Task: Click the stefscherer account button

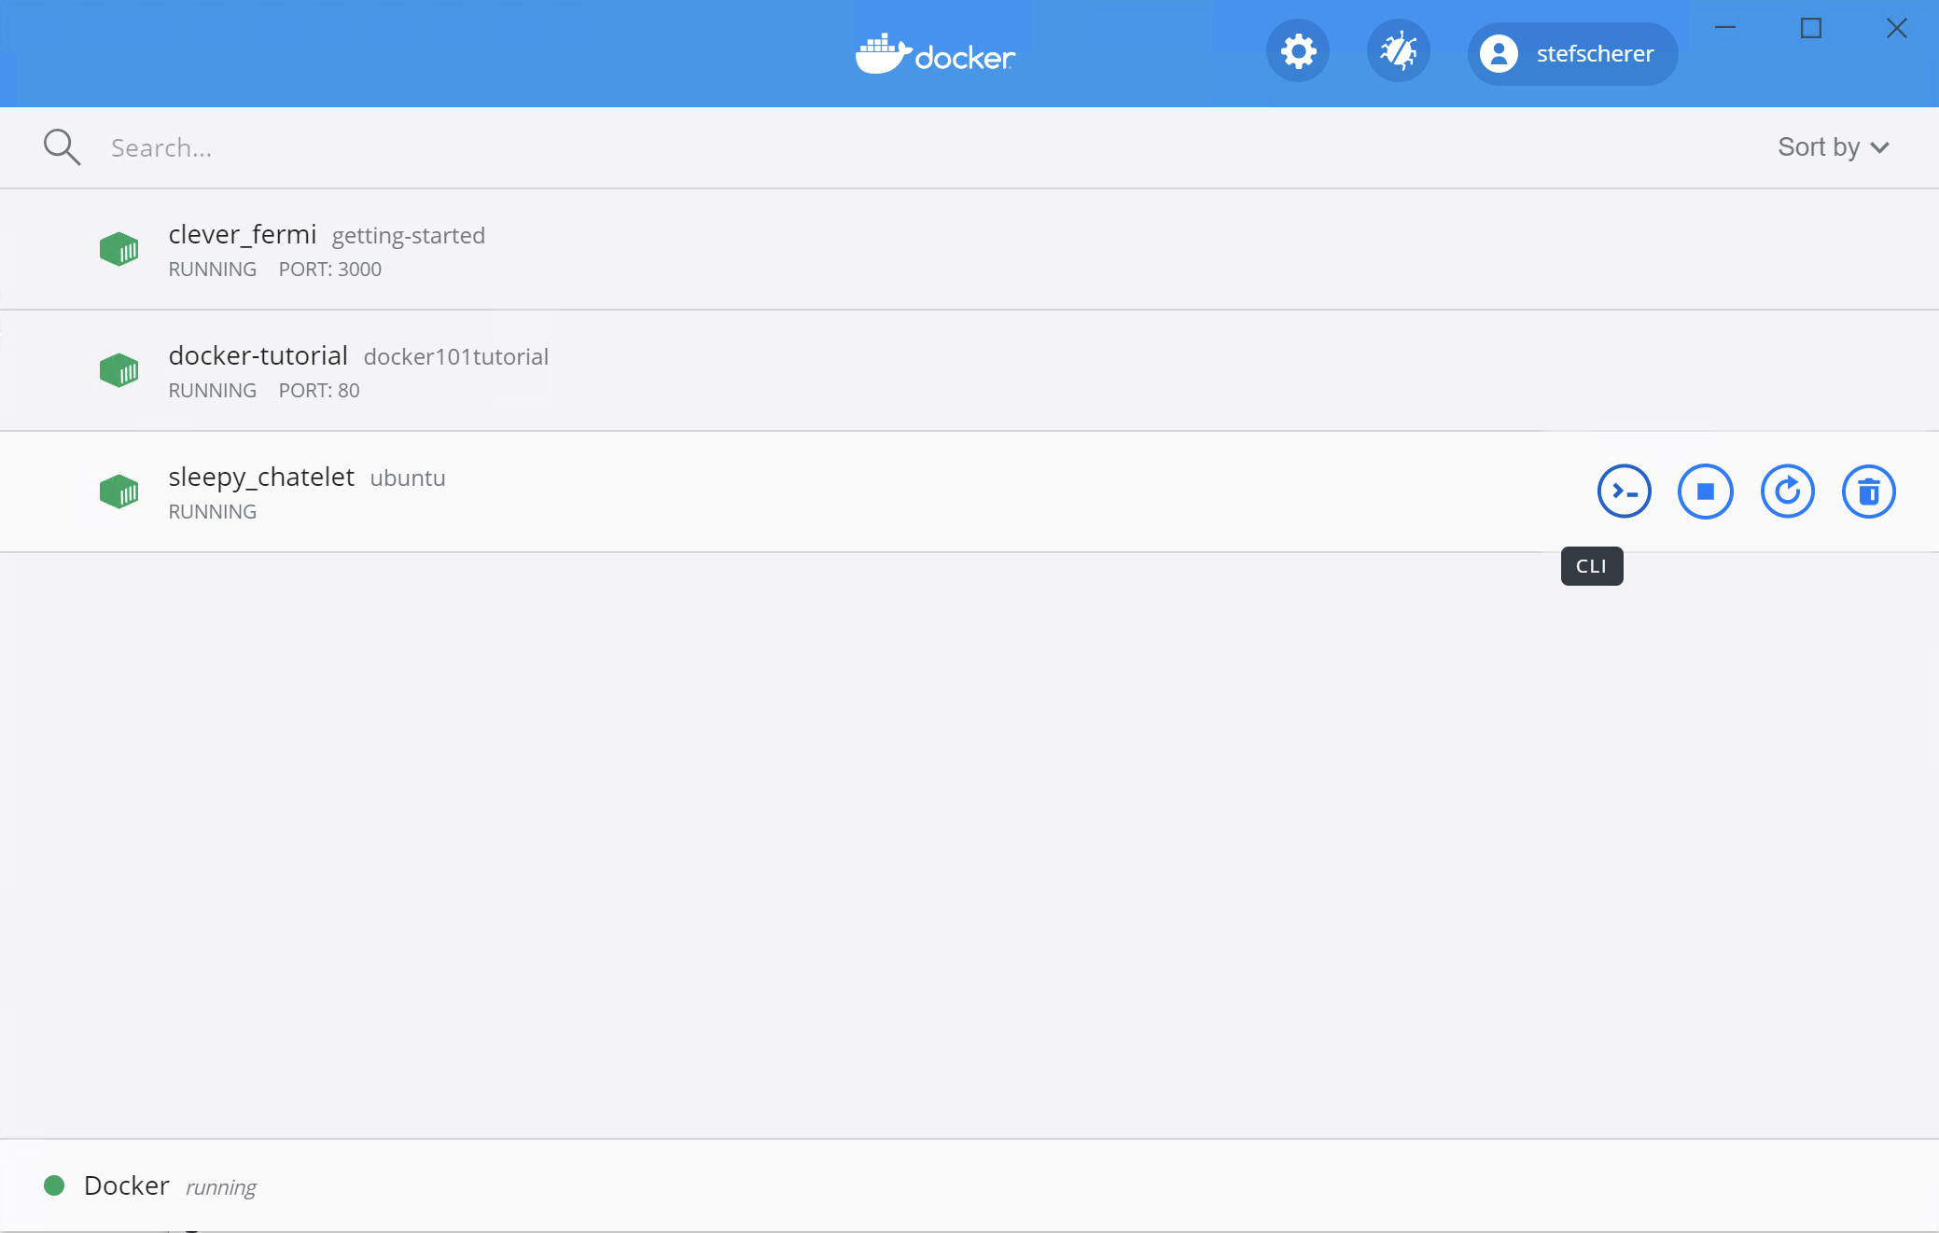Action: point(1570,53)
